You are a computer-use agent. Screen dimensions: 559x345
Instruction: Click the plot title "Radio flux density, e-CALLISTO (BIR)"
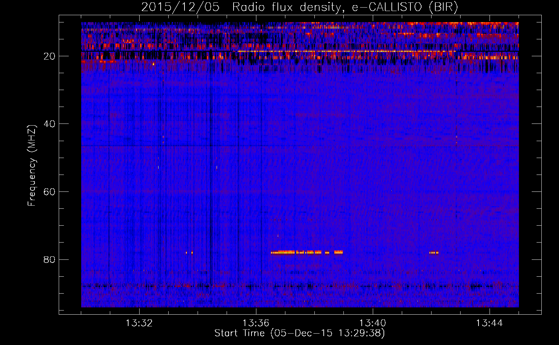345,7
